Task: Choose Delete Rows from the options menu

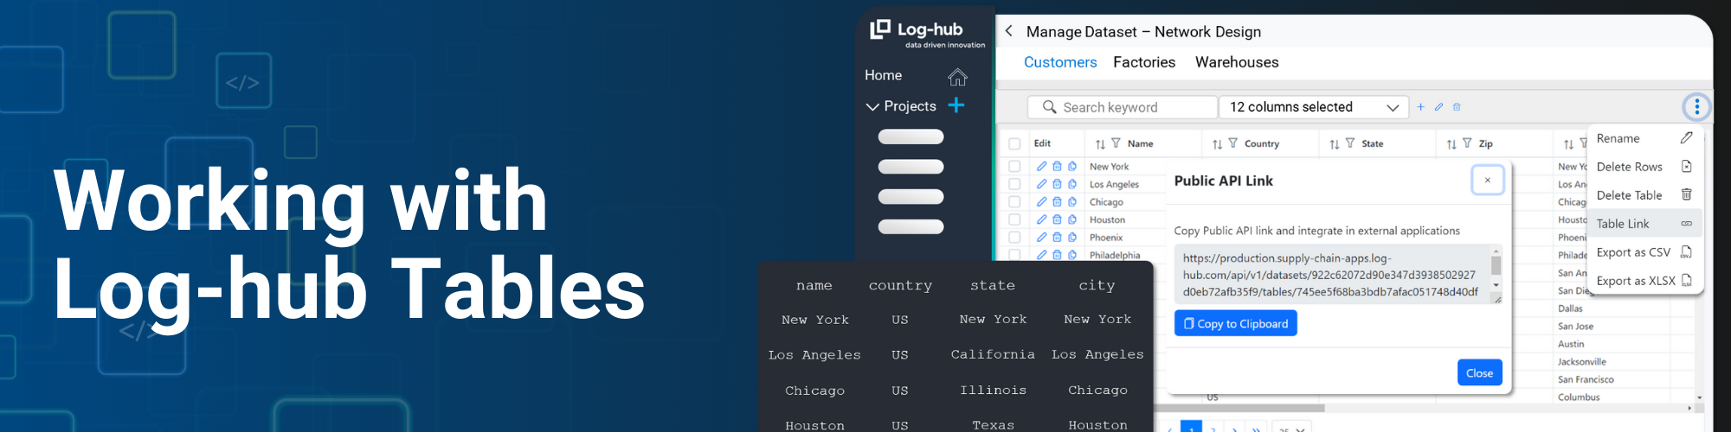Action: click(x=1644, y=167)
